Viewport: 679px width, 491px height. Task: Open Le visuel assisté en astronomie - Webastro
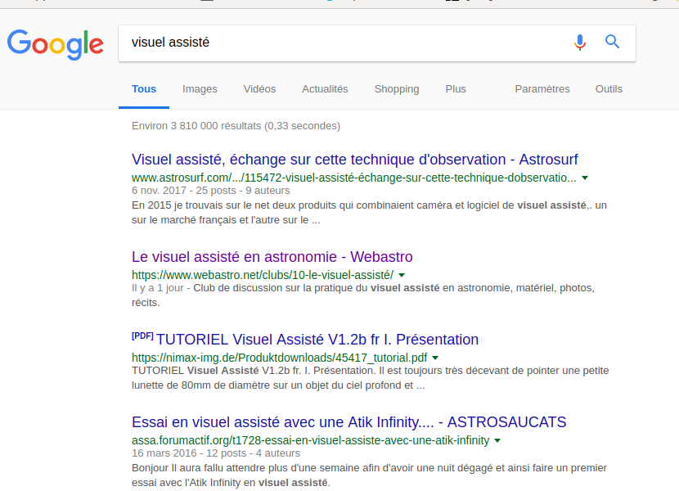click(272, 257)
